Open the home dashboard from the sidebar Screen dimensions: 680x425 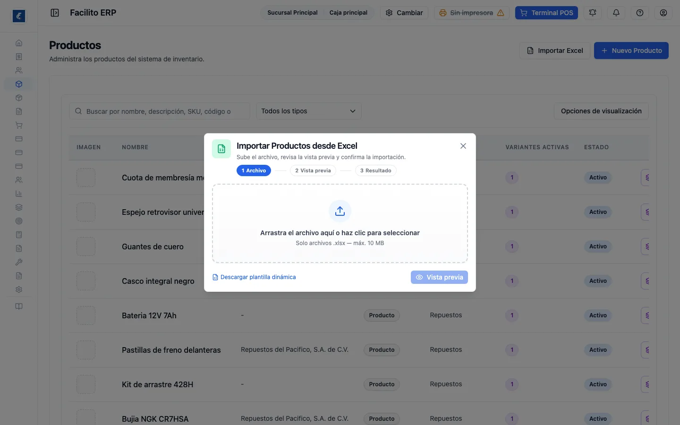point(19,43)
